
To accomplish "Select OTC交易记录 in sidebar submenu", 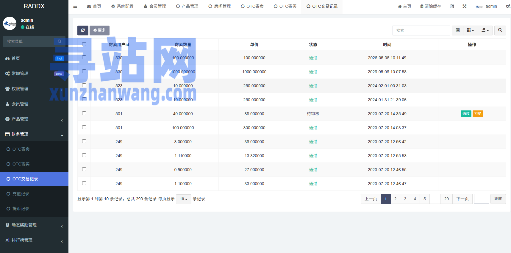I will 34,179.
